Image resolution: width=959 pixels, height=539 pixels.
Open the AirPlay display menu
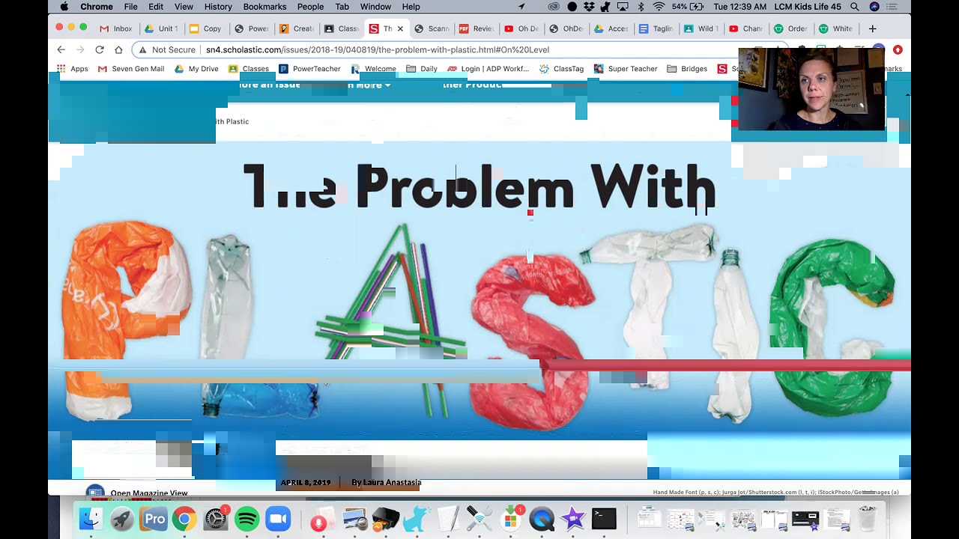click(x=623, y=7)
